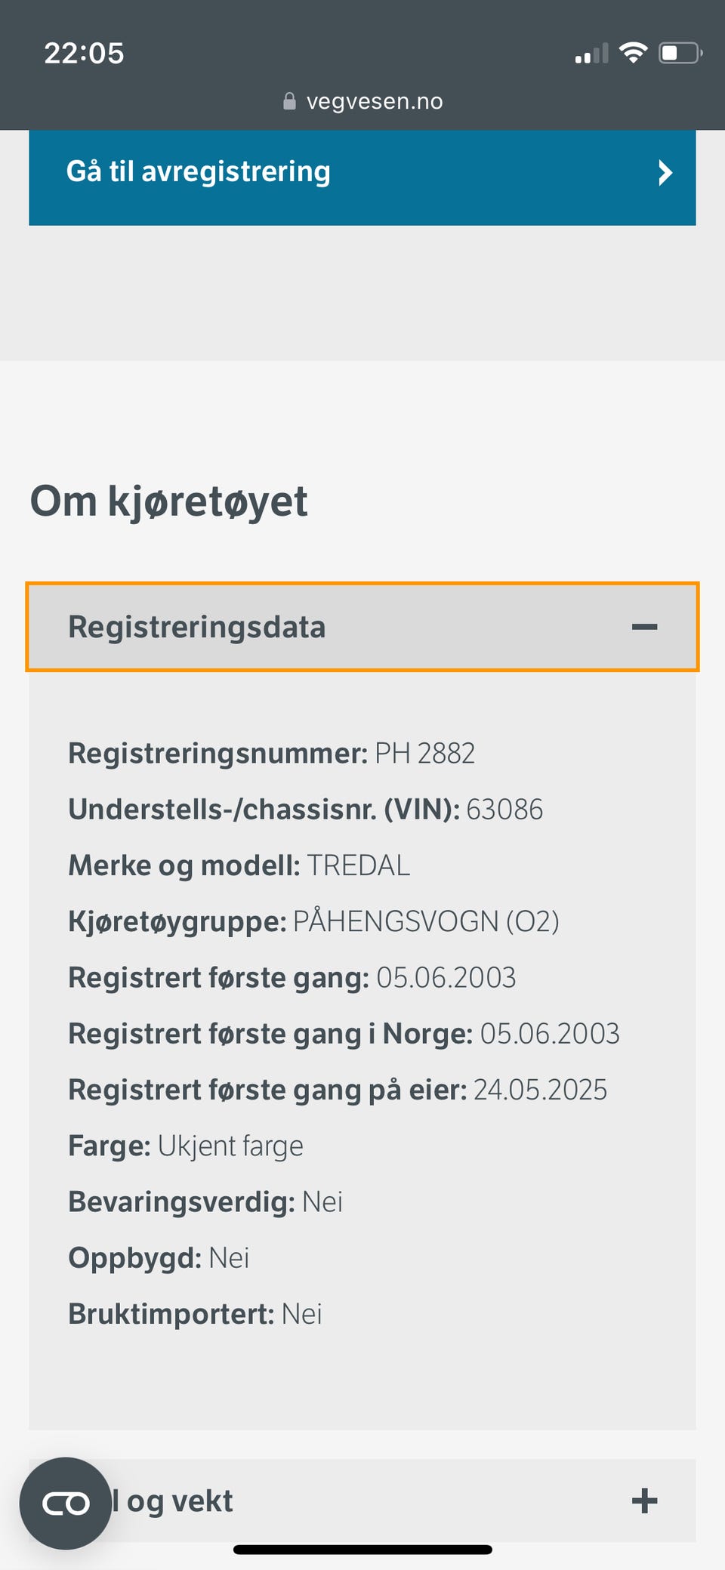Tap the Wi-Fi status icon
Screen dimensions: 725x1570
pyautogui.click(x=633, y=53)
